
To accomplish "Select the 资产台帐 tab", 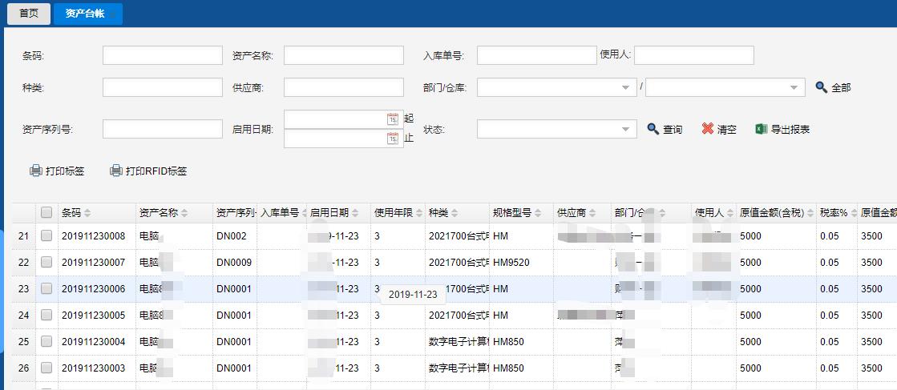I will click(88, 14).
